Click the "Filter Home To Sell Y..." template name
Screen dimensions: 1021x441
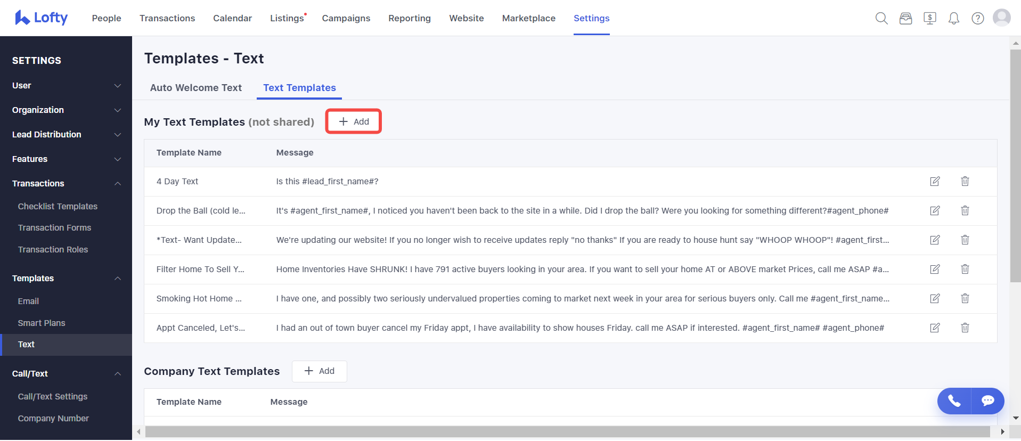200,269
